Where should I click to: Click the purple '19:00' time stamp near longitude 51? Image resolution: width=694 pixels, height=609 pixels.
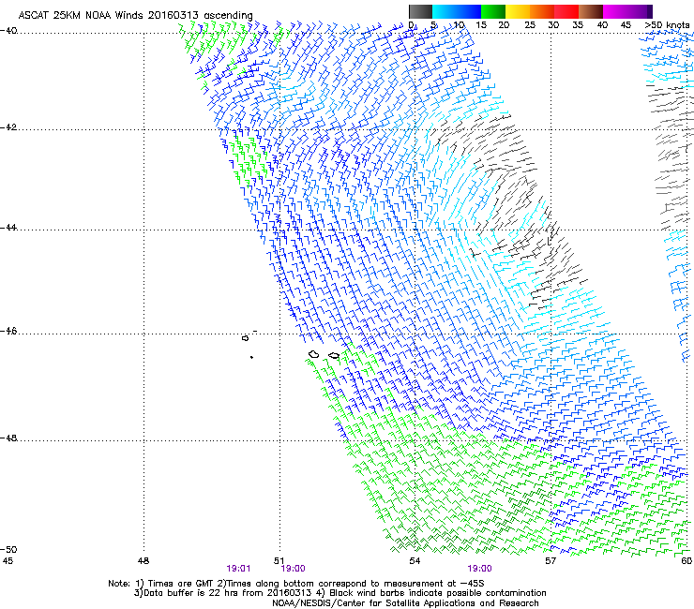(293, 569)
